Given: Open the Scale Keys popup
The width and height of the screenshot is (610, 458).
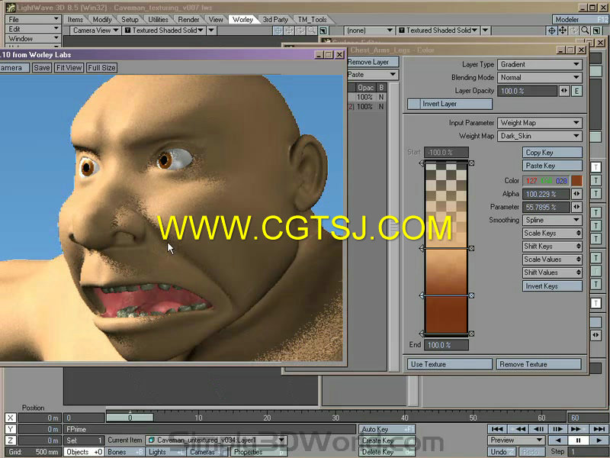Looking at the screenshot, I should point(552,234).
